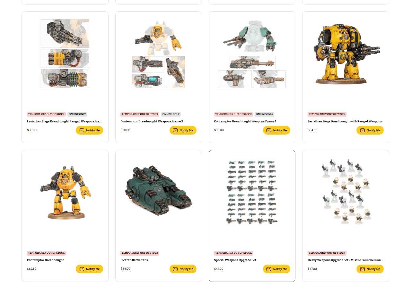
Task: Click Notify Me for Contemptor Dreadnought Weapons Frame 2
Action: coord(183,130)
